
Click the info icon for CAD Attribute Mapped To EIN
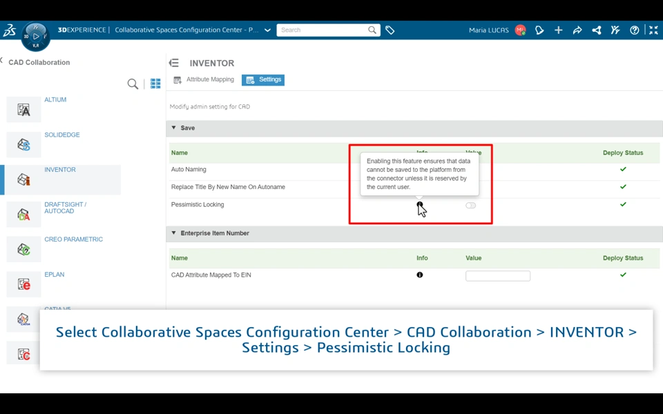[x=419, y=275]
